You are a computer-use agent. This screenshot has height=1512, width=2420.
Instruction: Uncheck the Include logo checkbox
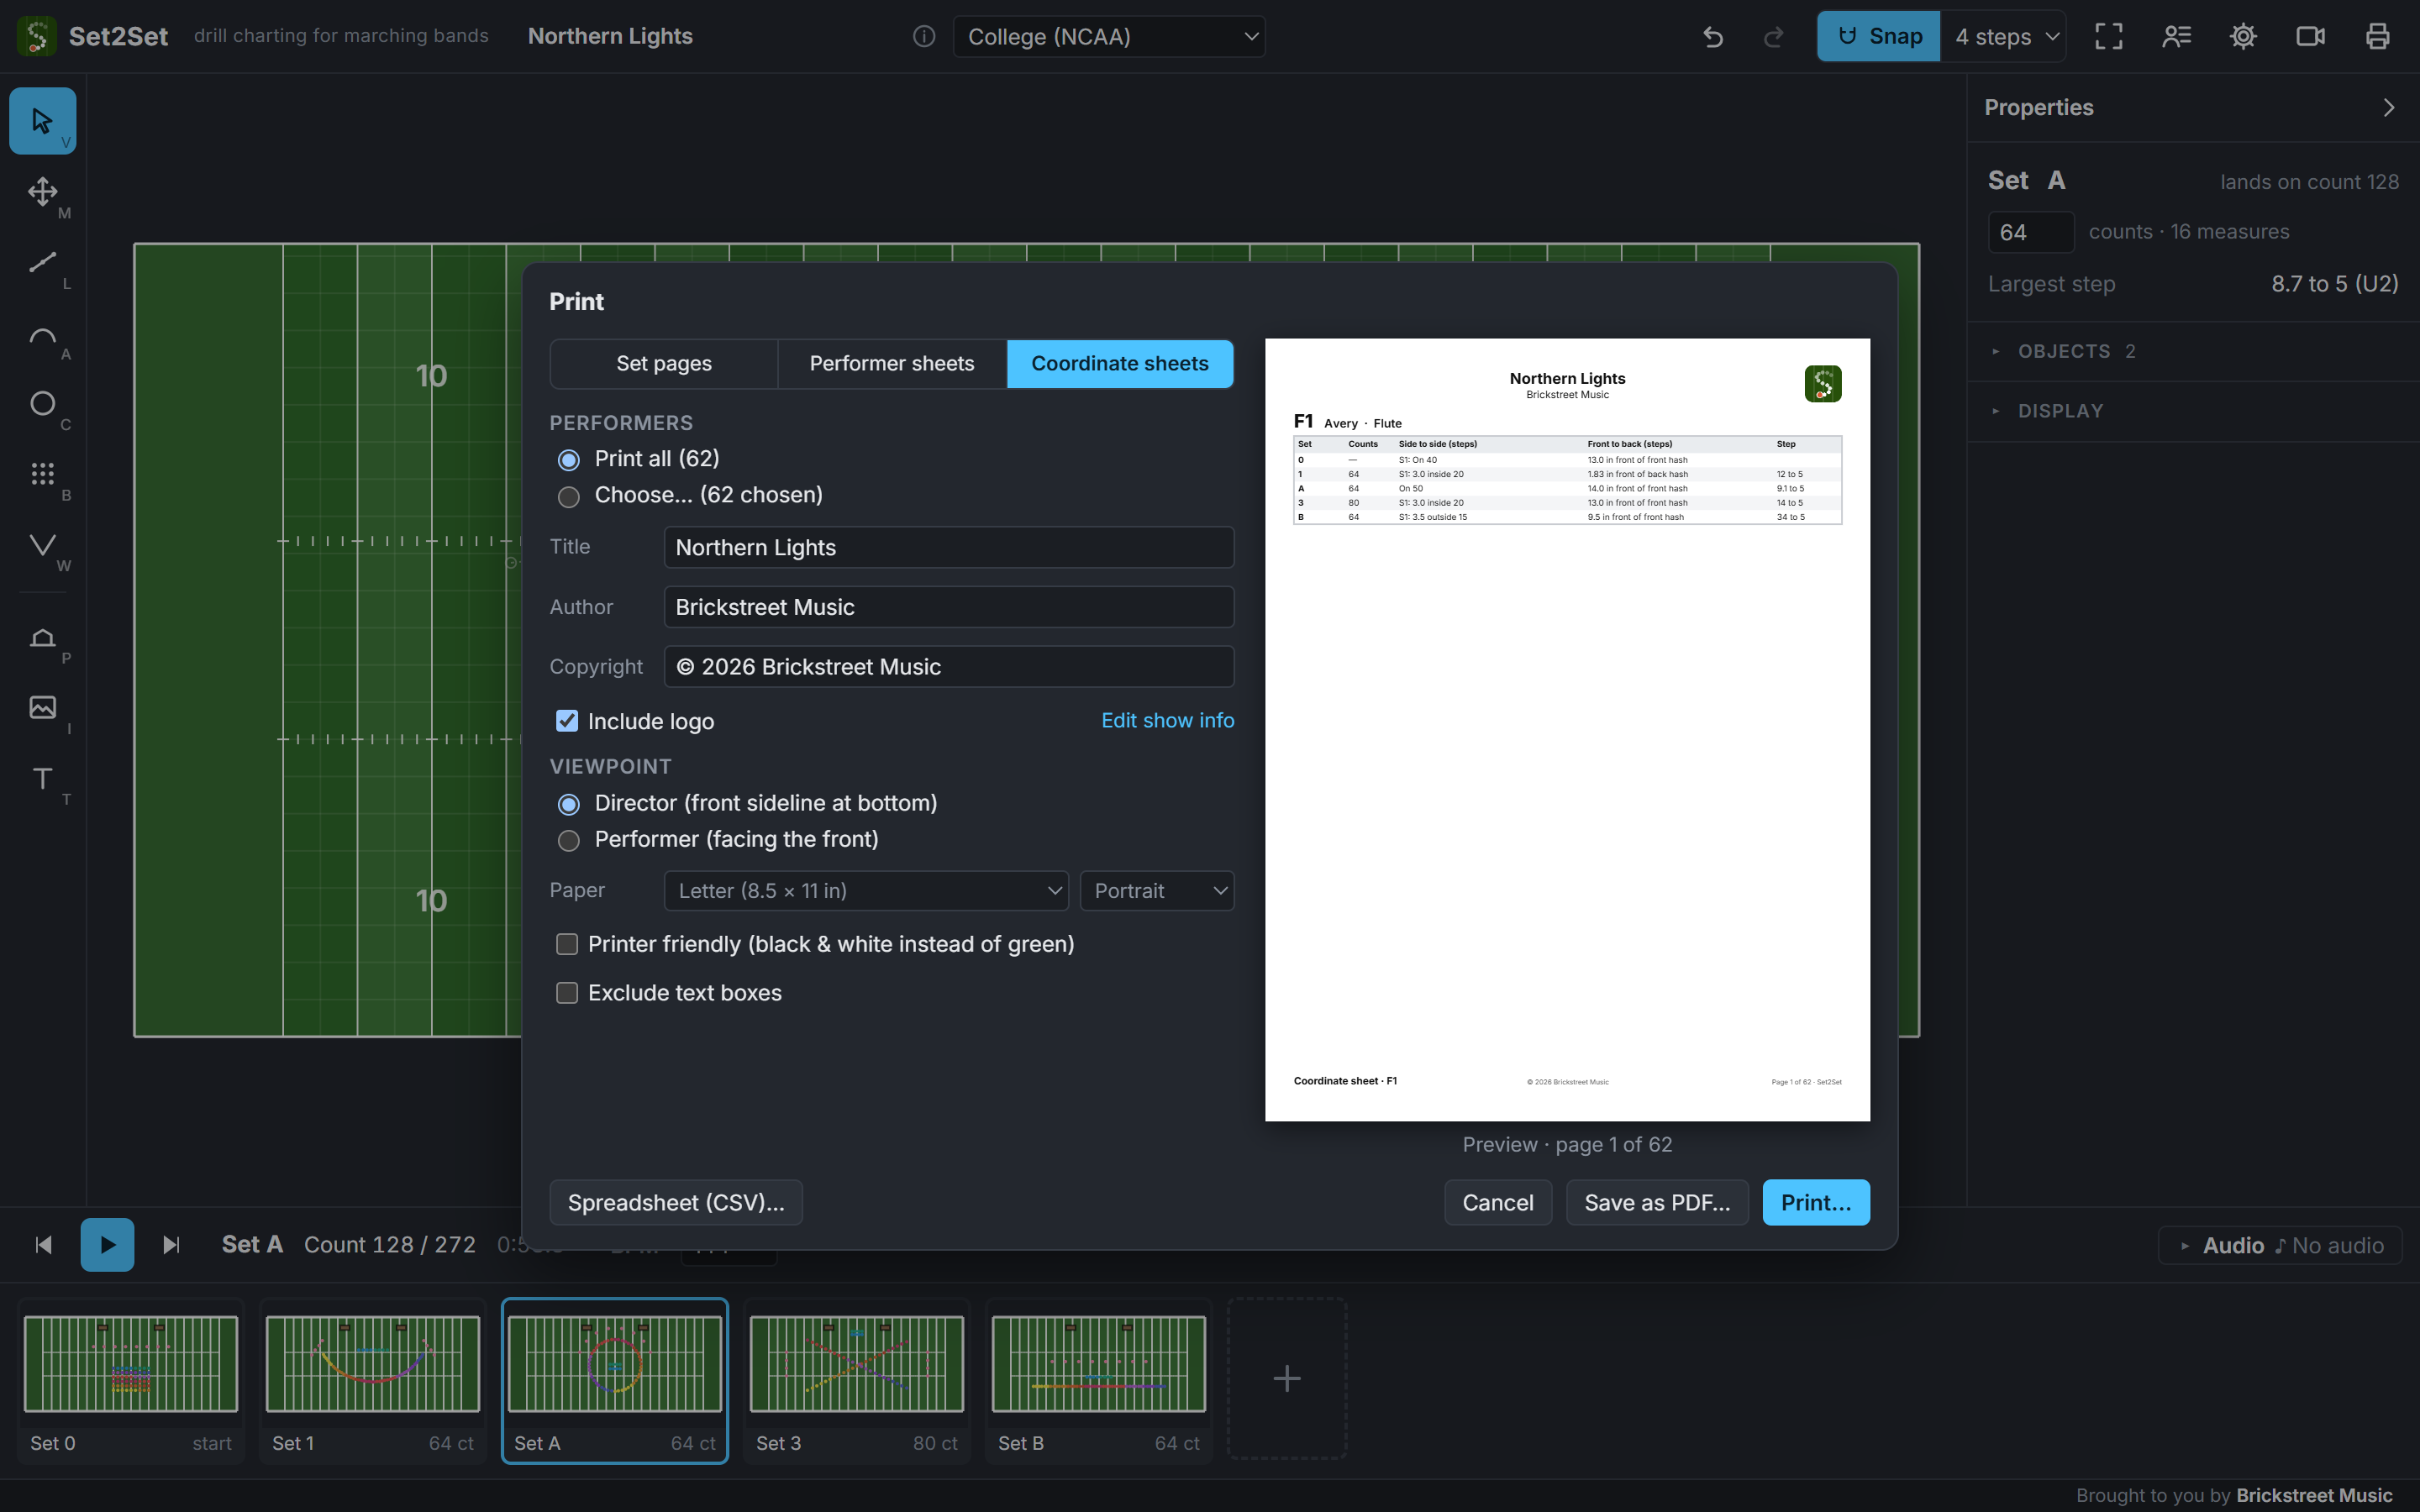[x=567, y=721]
